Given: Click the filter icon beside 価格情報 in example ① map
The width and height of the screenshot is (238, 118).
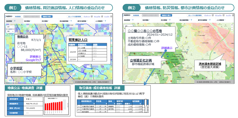Looking at the screenshot, I should [x=15, y=21].
